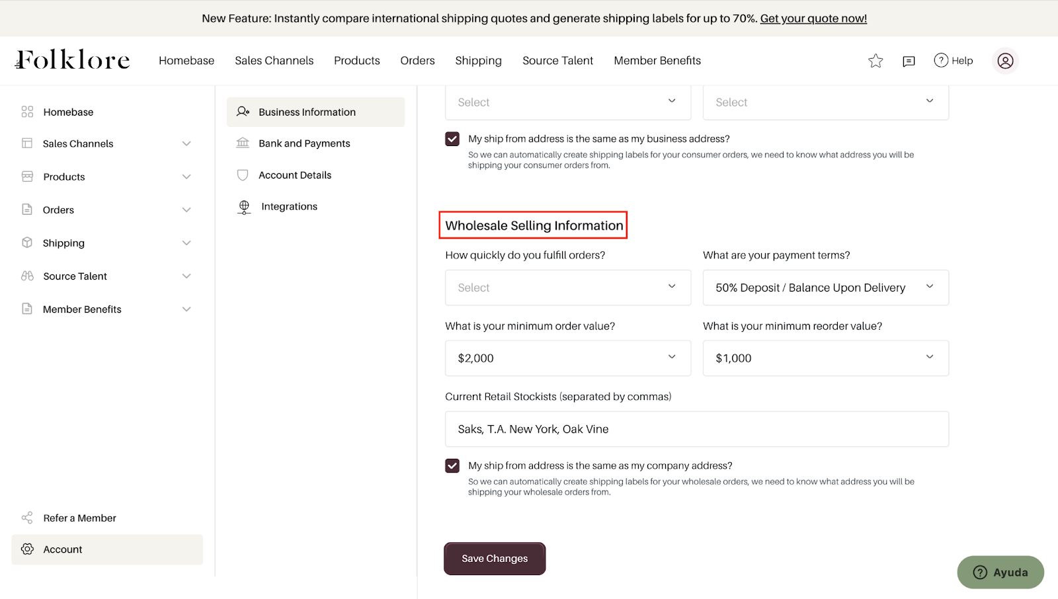1058x599 pixels.
Task: Click the Current Retail Stockists text field
Action: 696,429
